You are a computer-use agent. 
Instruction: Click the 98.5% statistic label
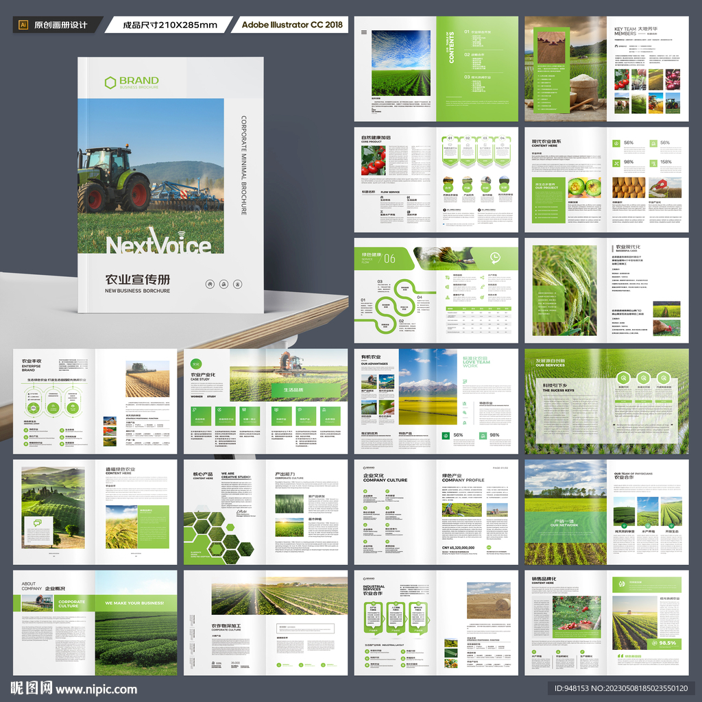pos(668,643)
